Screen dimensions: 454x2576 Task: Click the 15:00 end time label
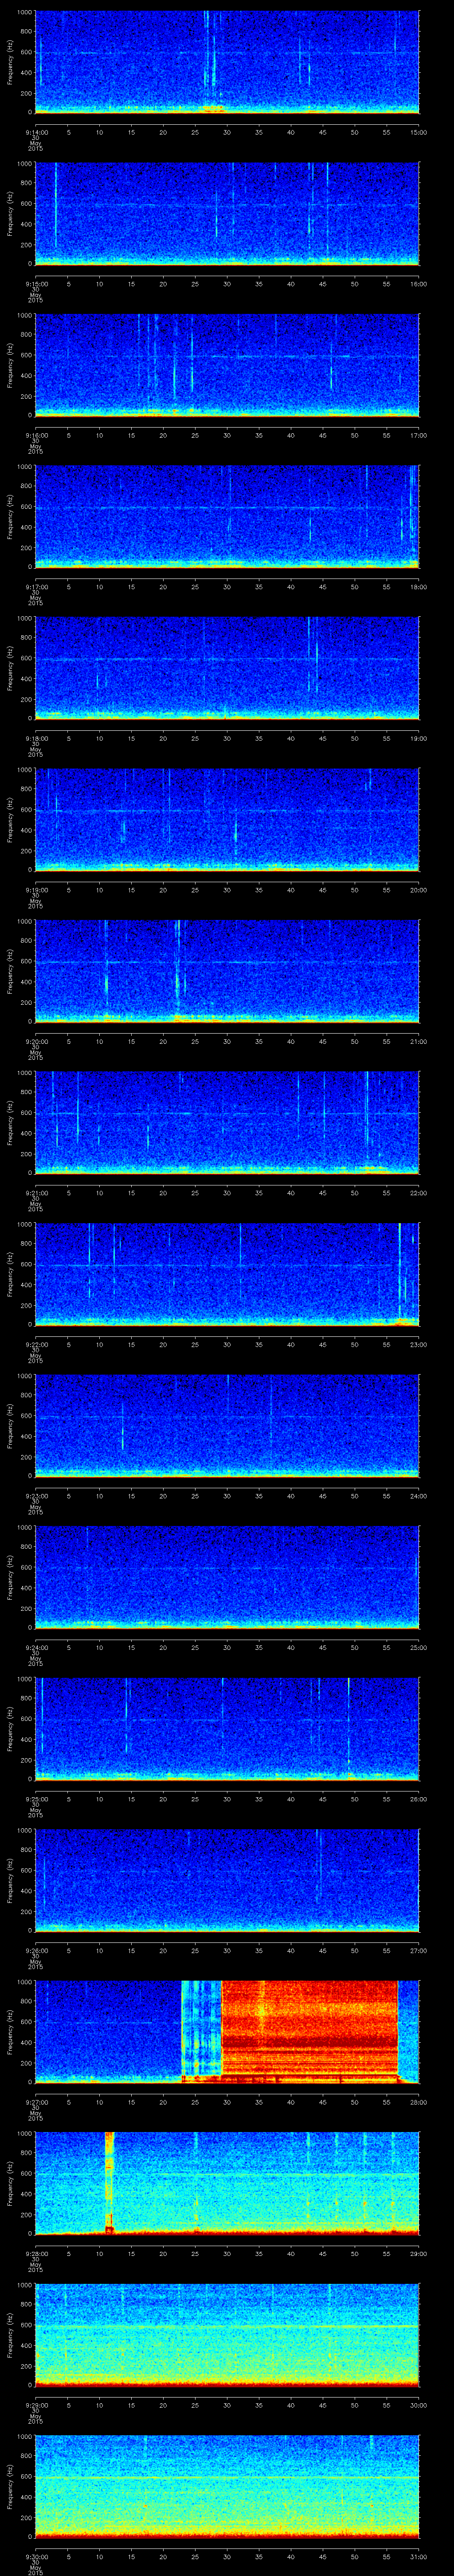[419, 131]
